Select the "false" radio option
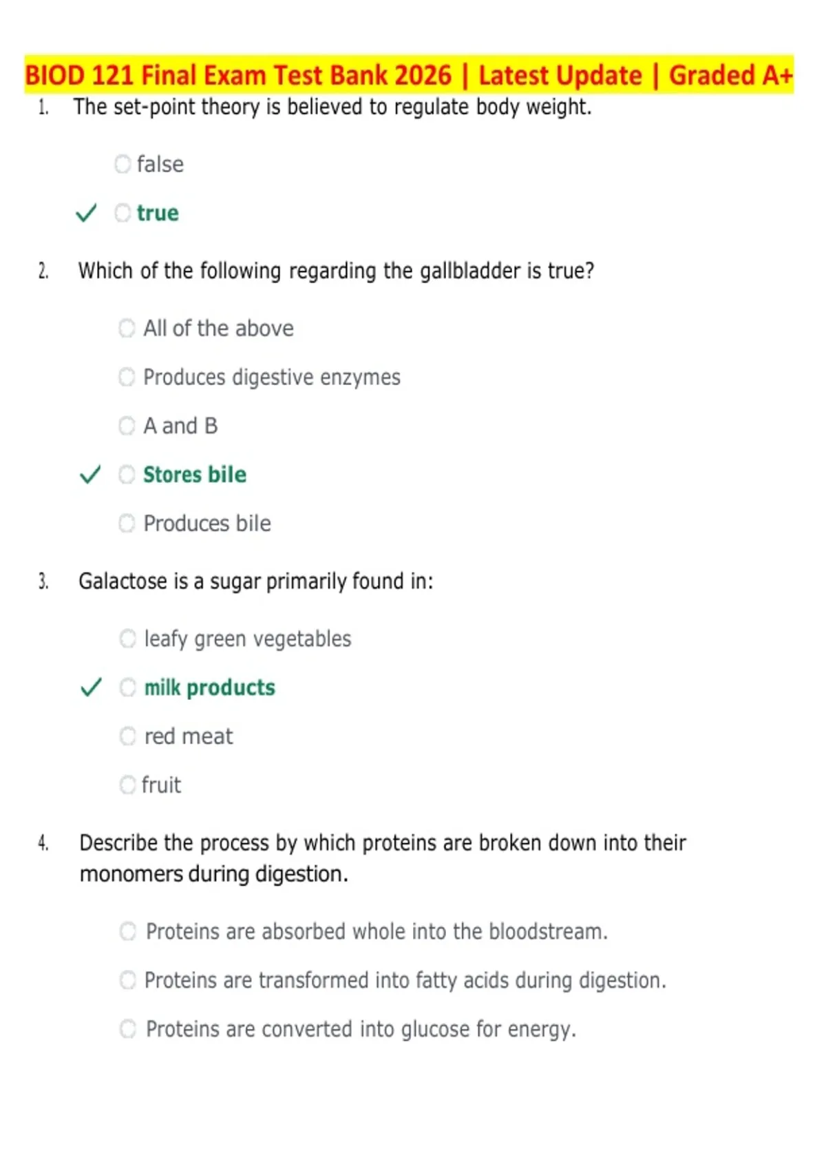826x1171 pixels. tap(123, 164)
